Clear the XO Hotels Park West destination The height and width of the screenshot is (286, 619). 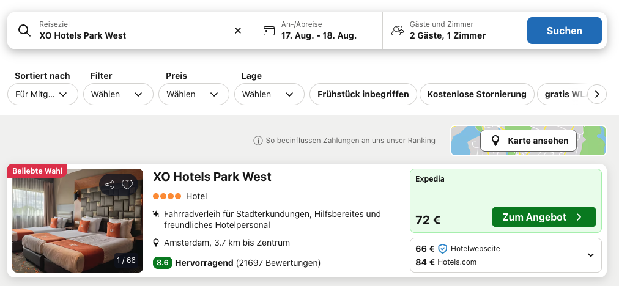[238, 31]
